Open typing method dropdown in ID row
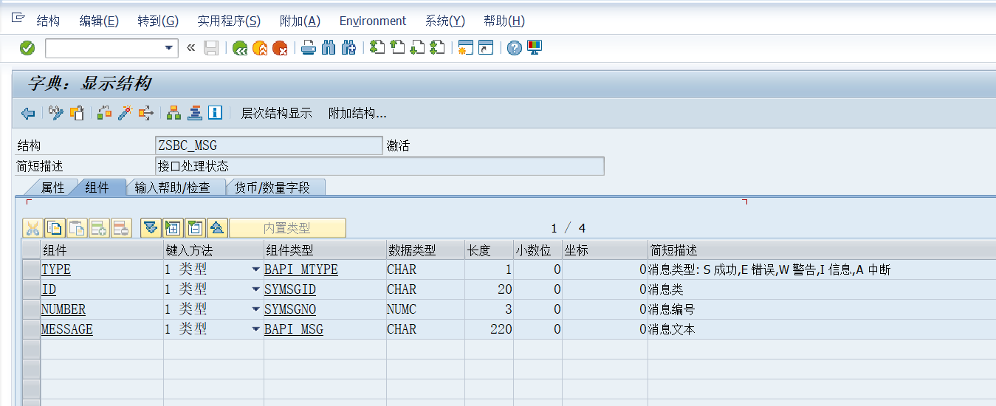 (x=255, y=289)
